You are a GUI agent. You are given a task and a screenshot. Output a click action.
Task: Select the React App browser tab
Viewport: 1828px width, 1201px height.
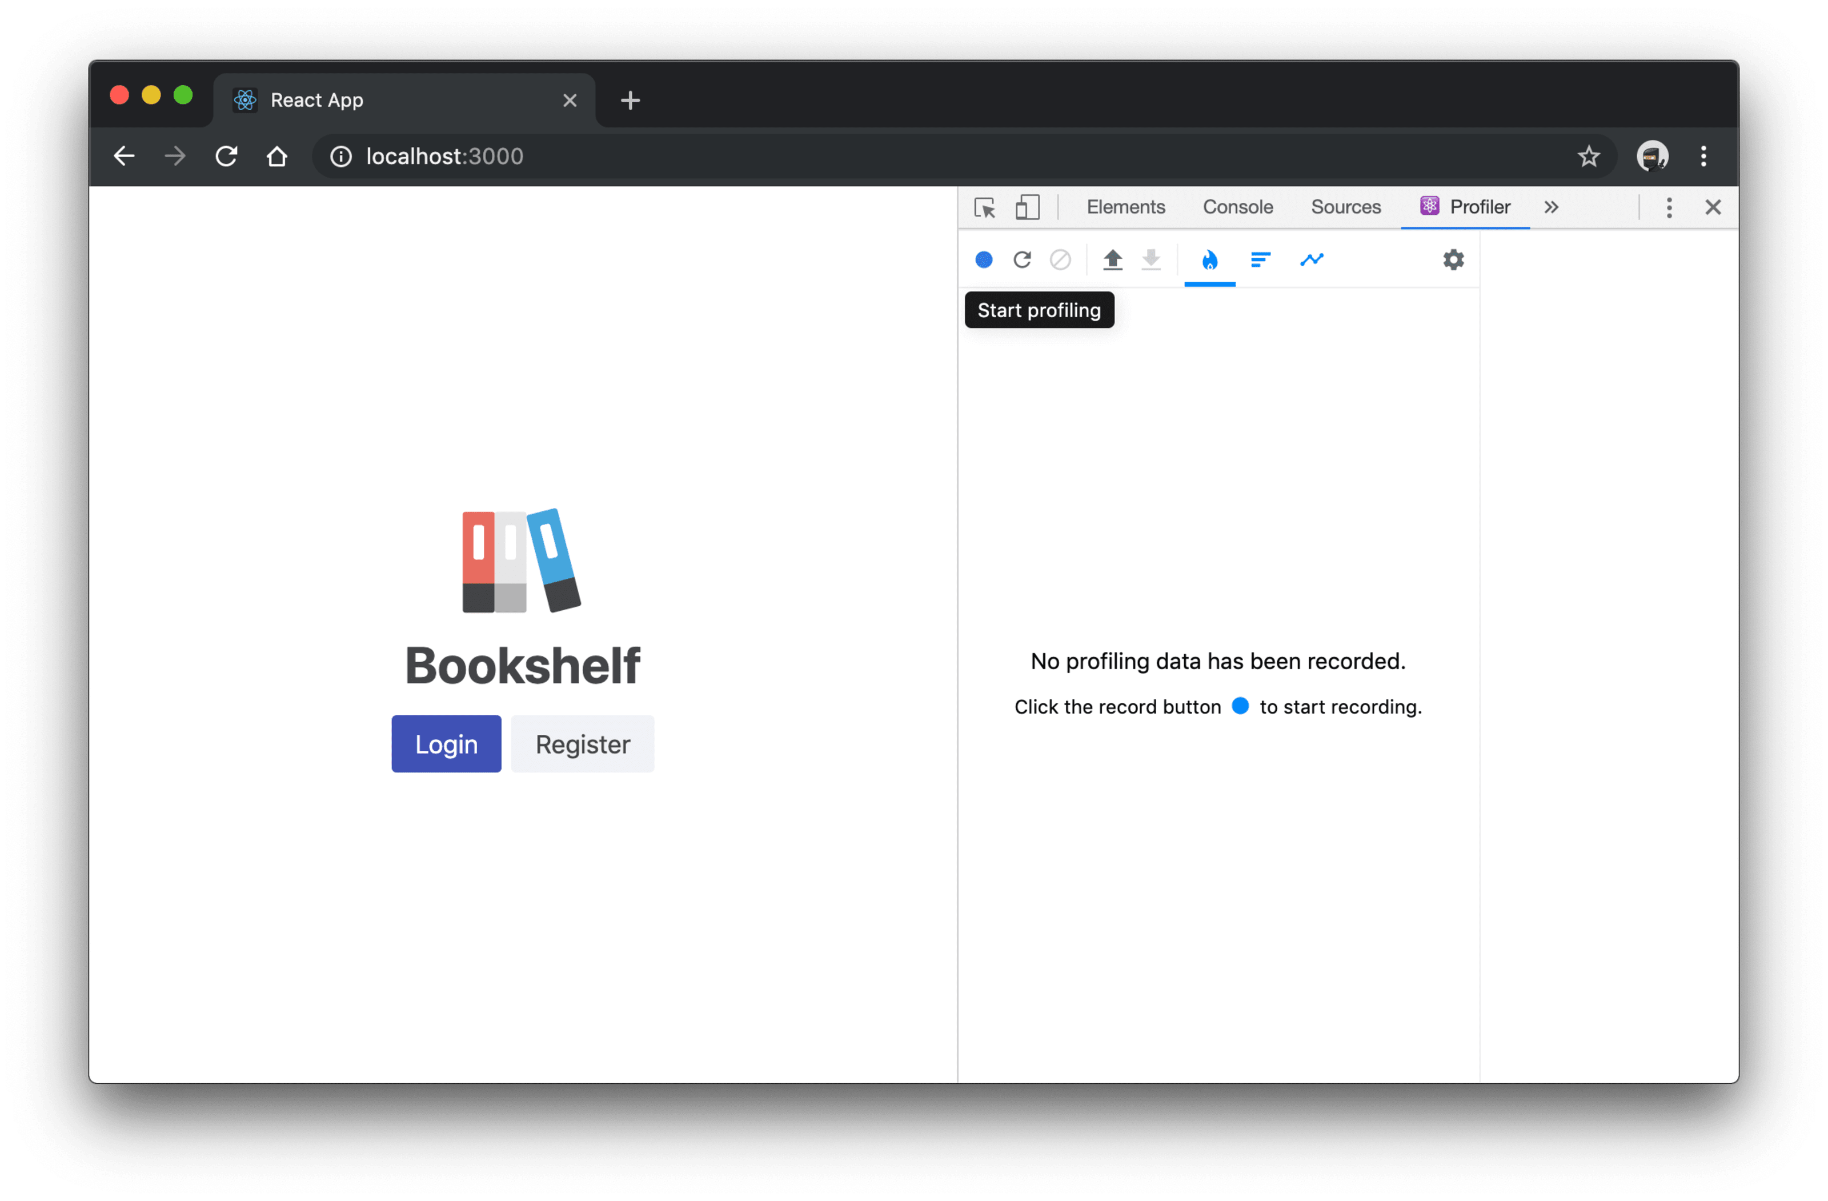coord(404,101)
